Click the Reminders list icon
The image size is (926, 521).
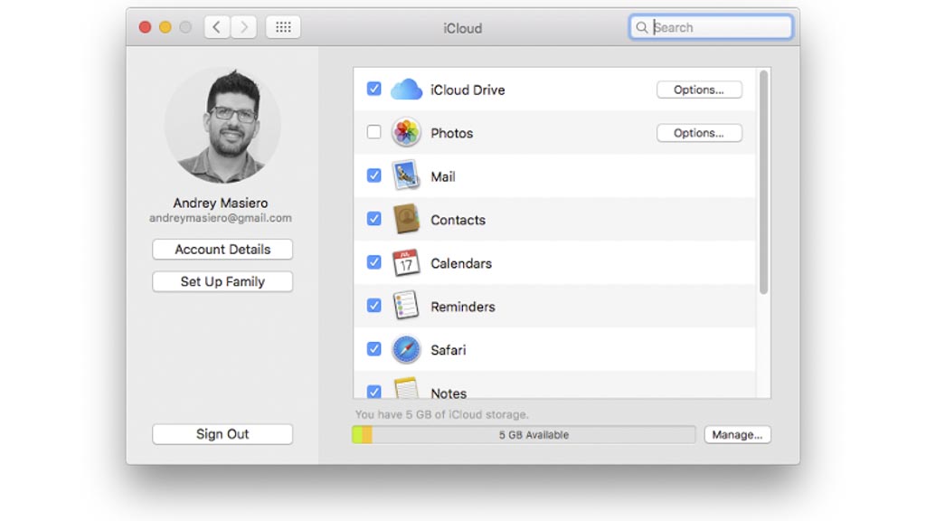[x=406, y=307]
